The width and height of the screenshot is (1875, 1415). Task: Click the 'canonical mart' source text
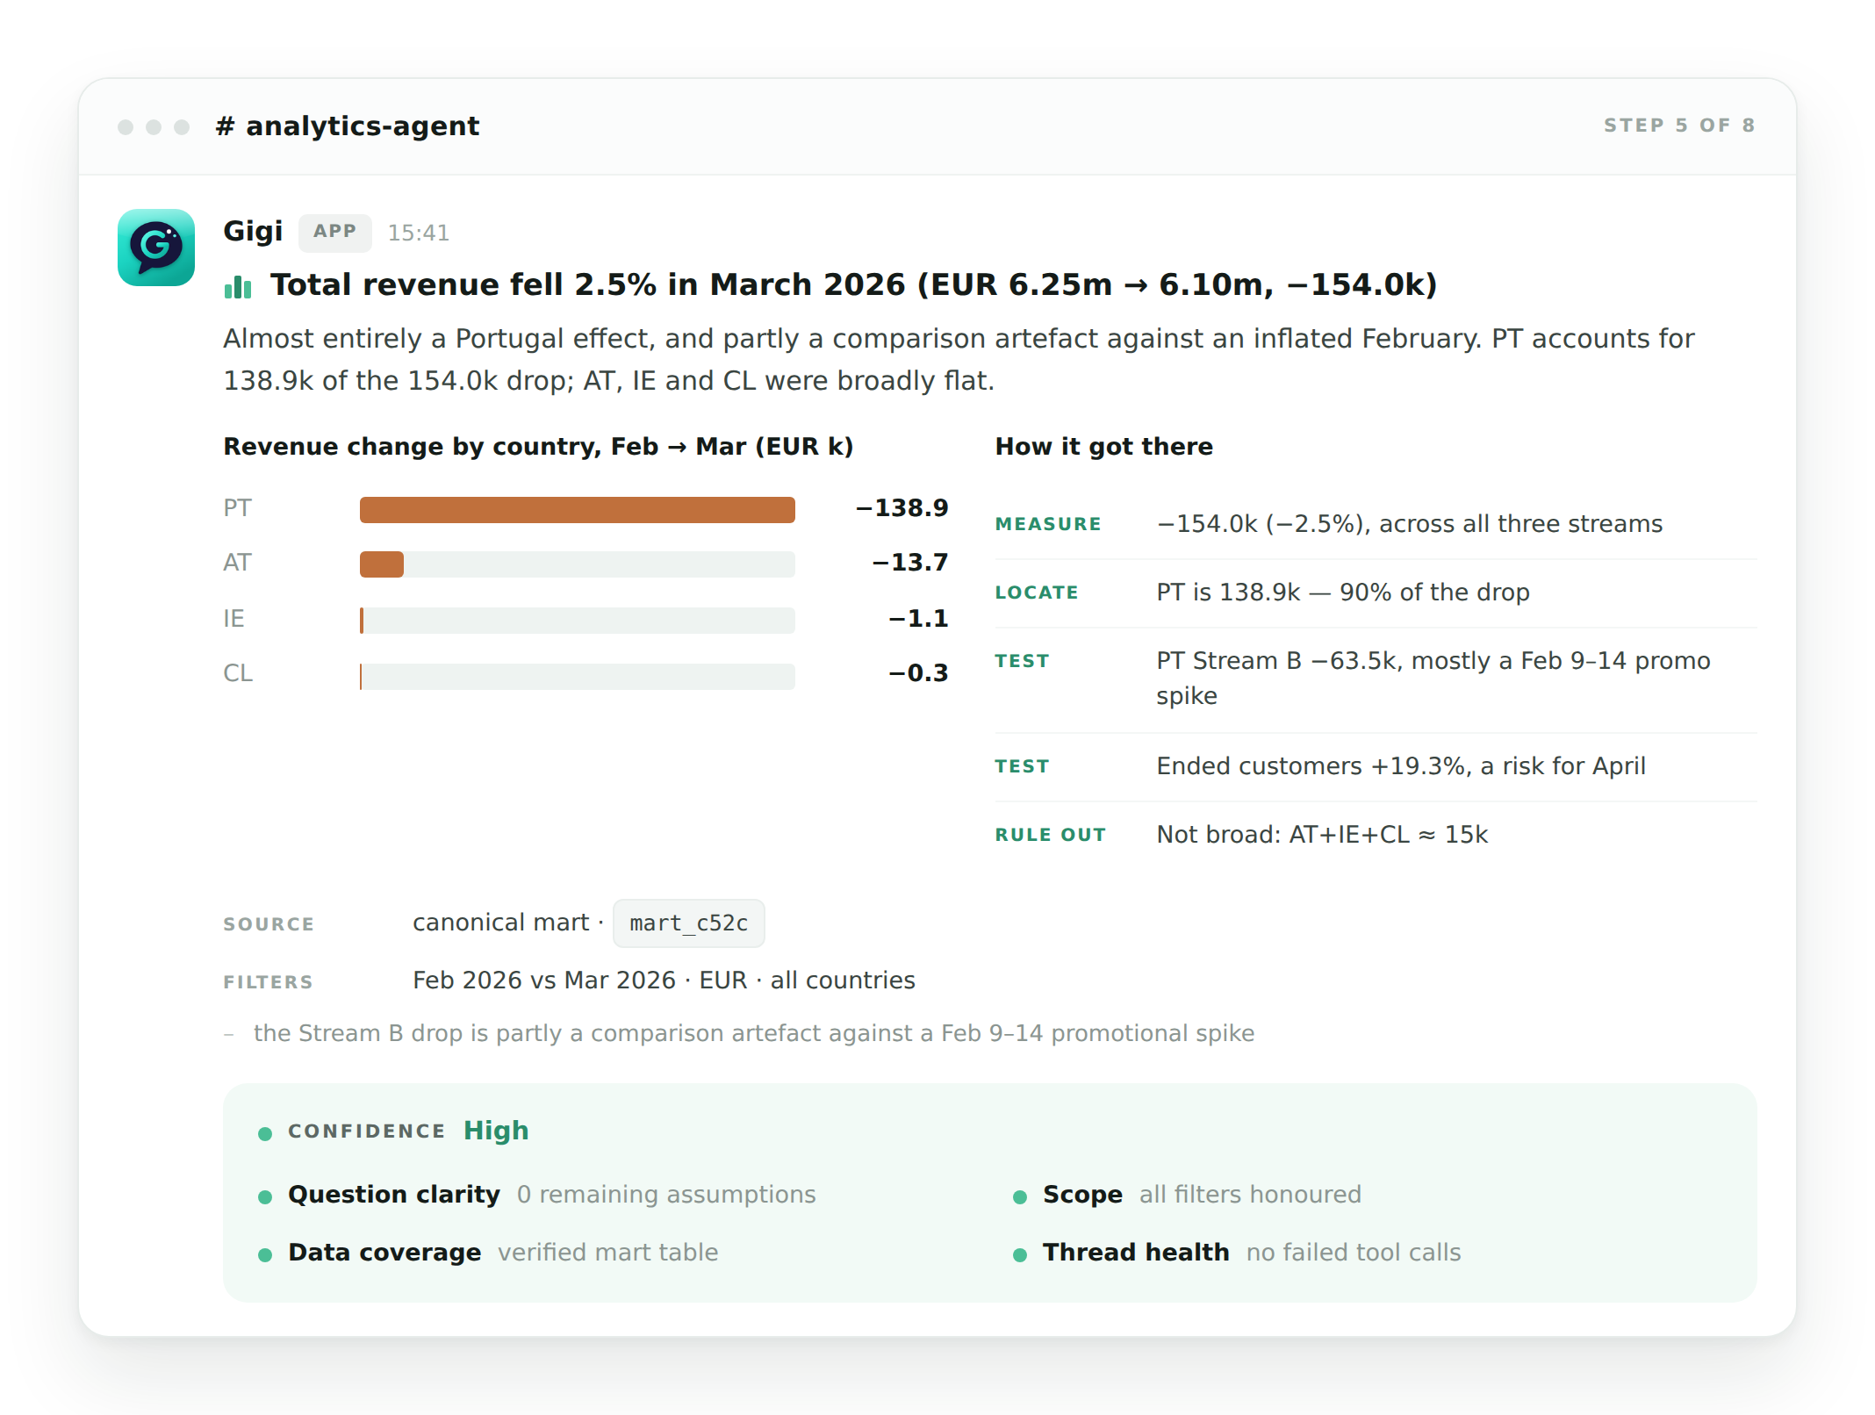click(500, 923)
